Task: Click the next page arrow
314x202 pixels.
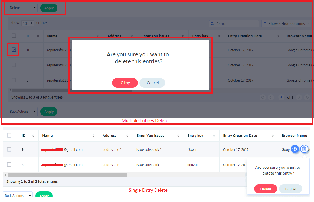Action: 299,97
